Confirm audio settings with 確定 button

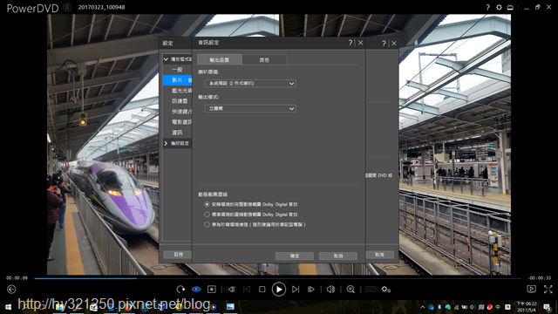(295, 256)
